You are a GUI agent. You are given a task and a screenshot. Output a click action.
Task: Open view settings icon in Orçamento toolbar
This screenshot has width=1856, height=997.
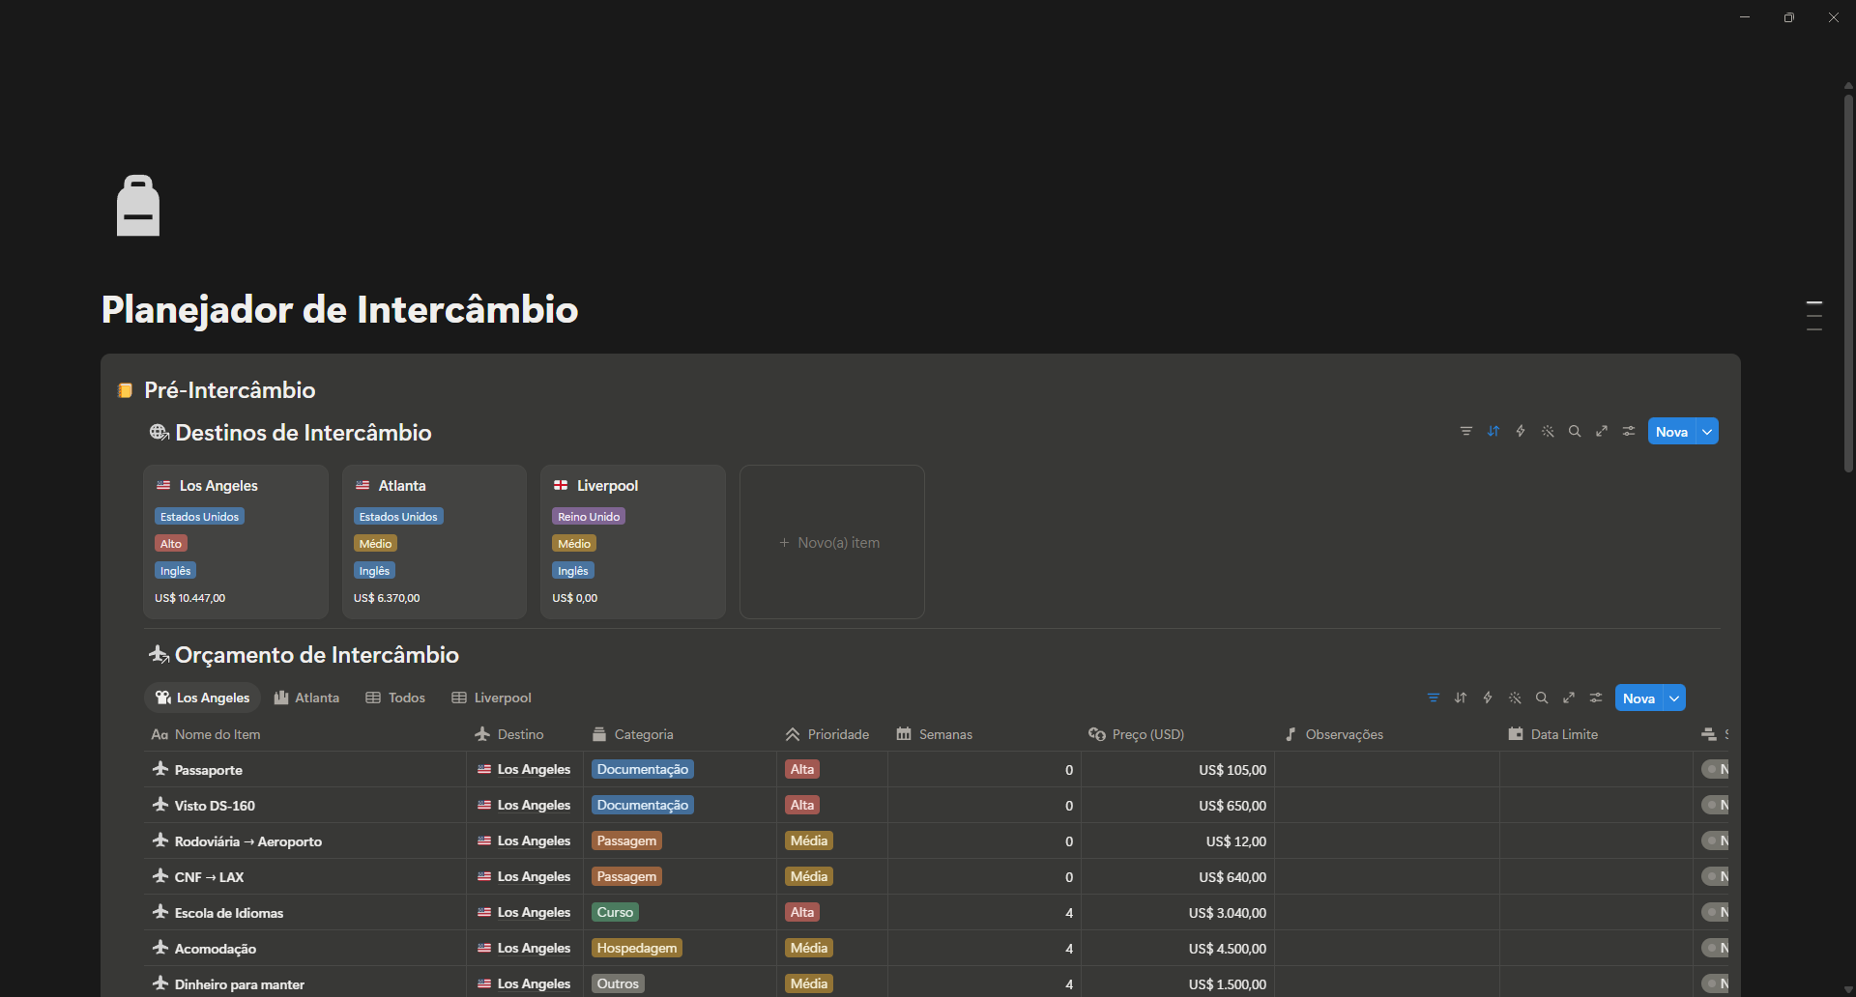click(x=1596, y=698)
